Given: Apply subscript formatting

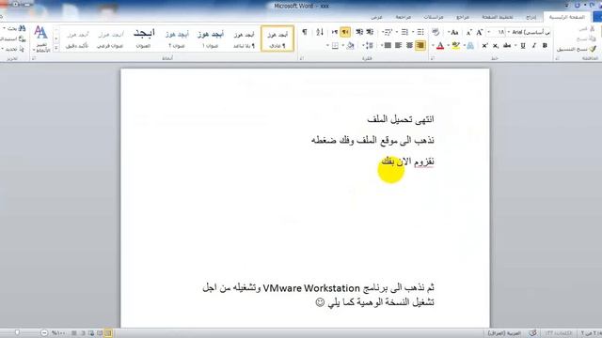Looking at the screenshot, I should [496, 46].
